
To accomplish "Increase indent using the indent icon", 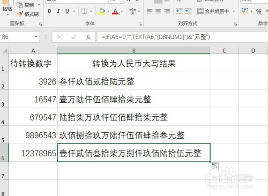I will click(x=188, y=11).
